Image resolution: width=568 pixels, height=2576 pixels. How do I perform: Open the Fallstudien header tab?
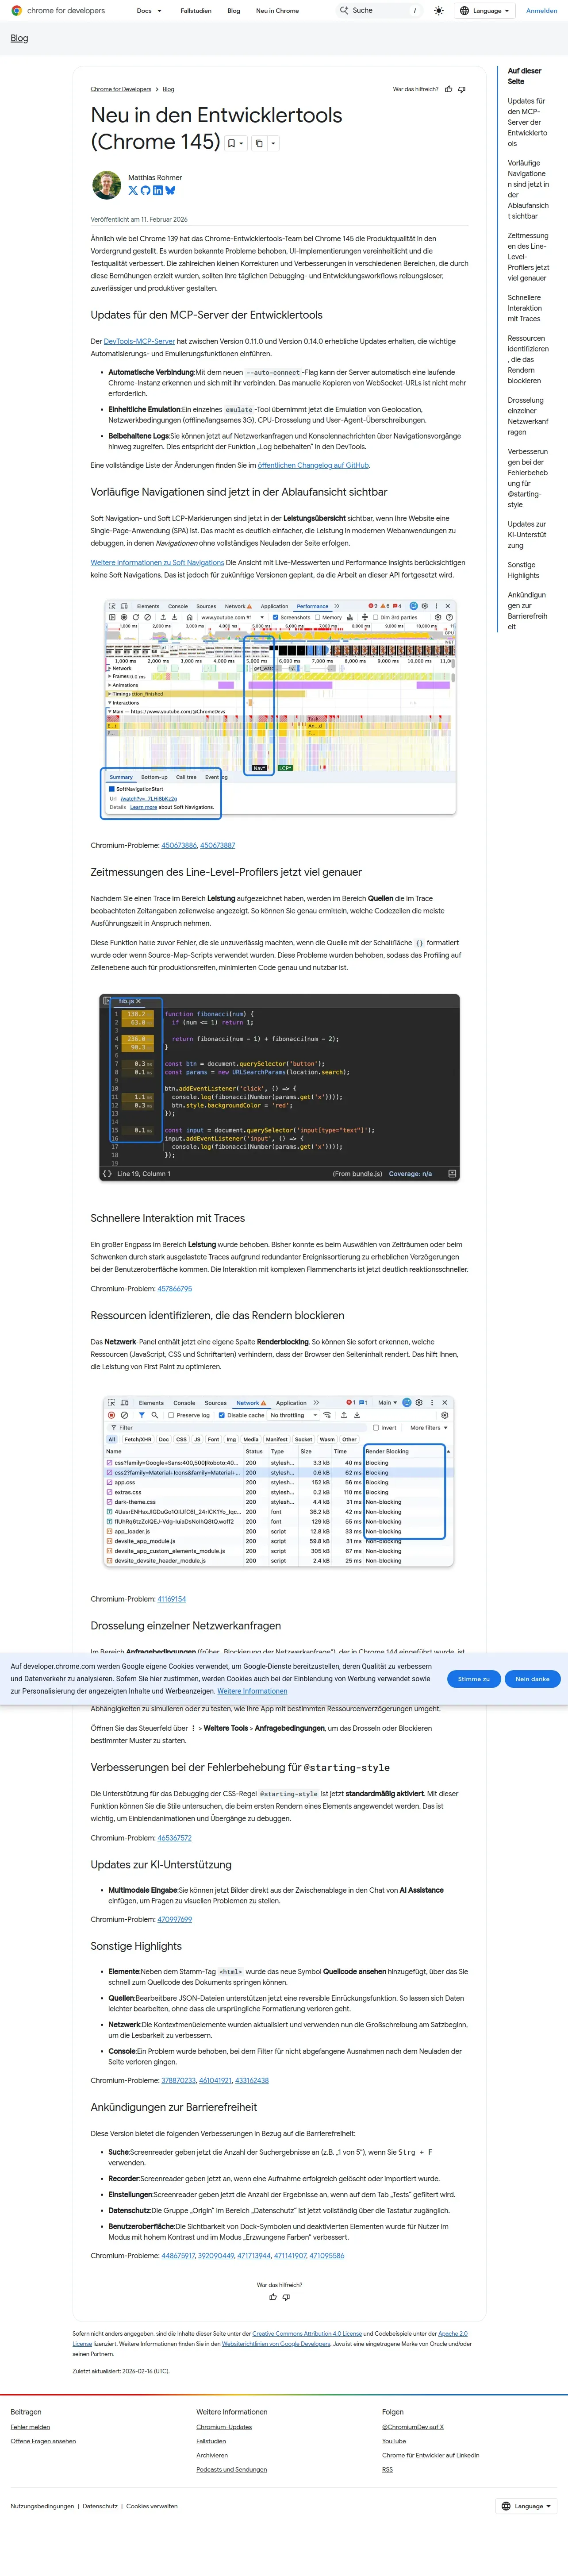(196, 11)
